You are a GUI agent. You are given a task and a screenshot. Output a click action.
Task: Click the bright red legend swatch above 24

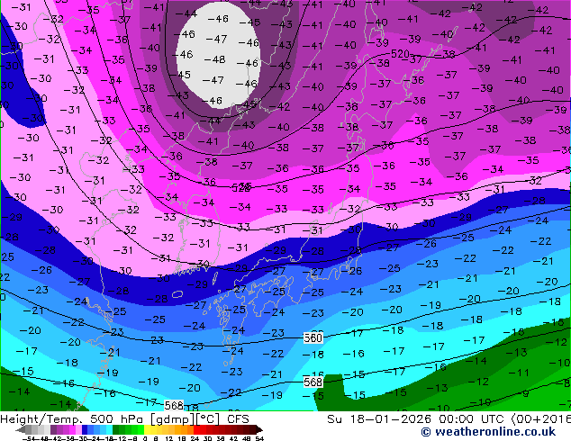click(x=196, y=430)
